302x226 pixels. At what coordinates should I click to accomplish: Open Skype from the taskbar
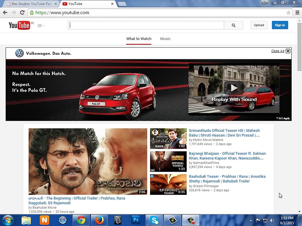[154, 220]
